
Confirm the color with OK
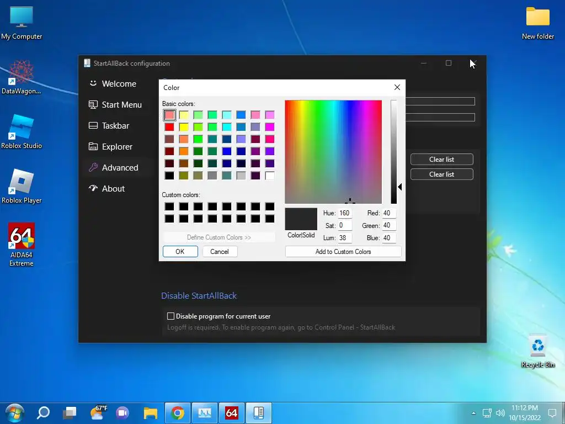click(180, 251)
